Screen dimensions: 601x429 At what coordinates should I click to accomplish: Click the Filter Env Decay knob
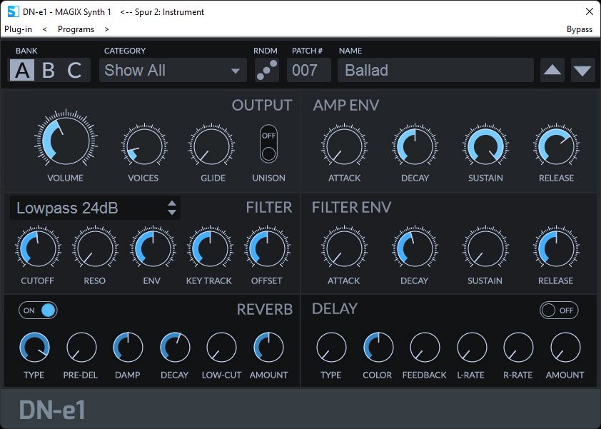pyautogui.click(x=415, y=248)
